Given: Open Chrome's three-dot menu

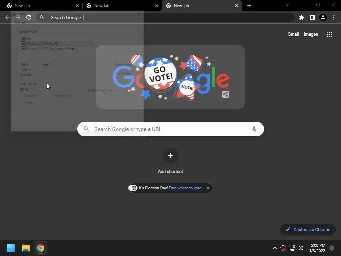Looking at the screenshot, I should 334,17.
